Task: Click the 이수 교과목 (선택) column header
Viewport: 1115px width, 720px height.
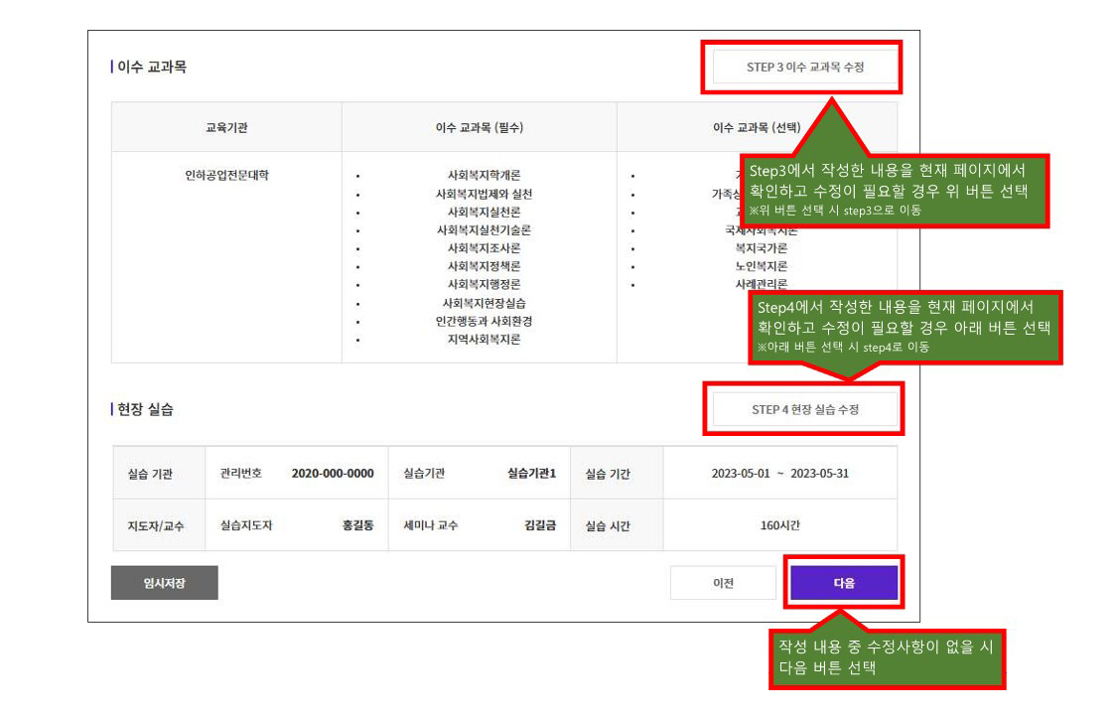Action: (x=757, y=127)
